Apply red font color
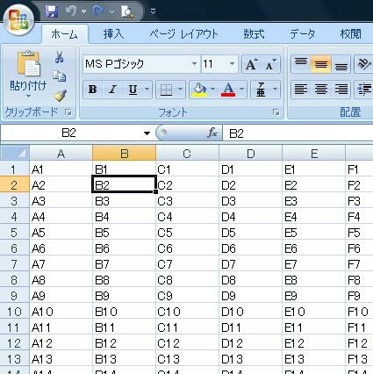 [228, 90]
